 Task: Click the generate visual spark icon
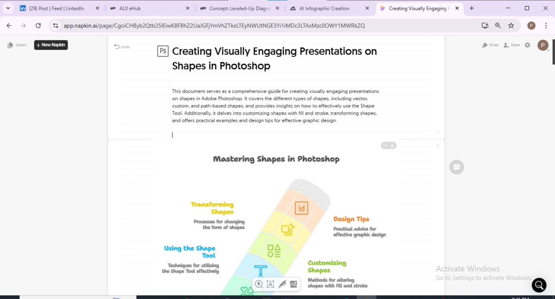pos(259,284)
